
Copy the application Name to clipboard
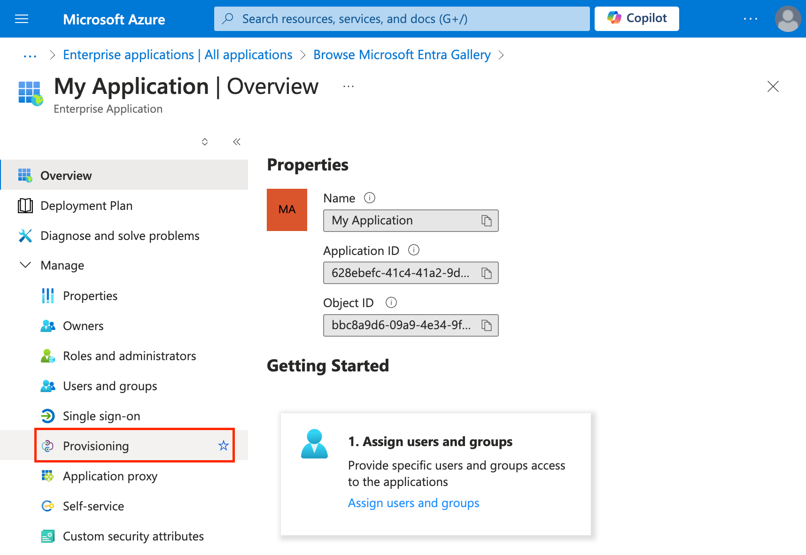[487, 221]
